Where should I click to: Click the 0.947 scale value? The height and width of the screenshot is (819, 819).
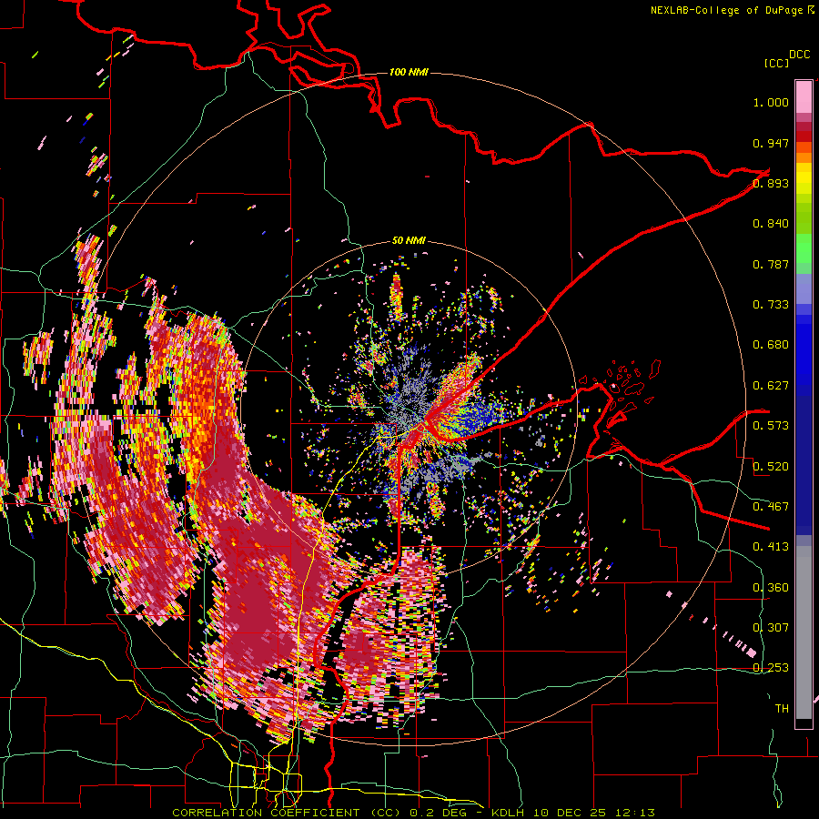pyautogui.click(x=771, y=143)
